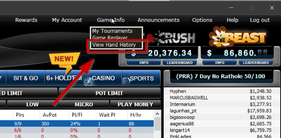
Task: Expand the Options menu
Action: [202, 20]
